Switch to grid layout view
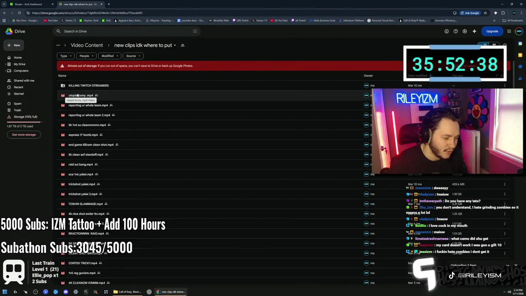 [x=494, y=45]
